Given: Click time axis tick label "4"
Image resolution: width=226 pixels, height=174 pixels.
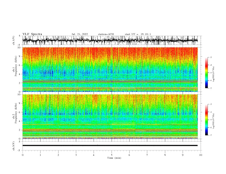Looking at the screenshot, I should pyautogui.click(x=94, y=155).
